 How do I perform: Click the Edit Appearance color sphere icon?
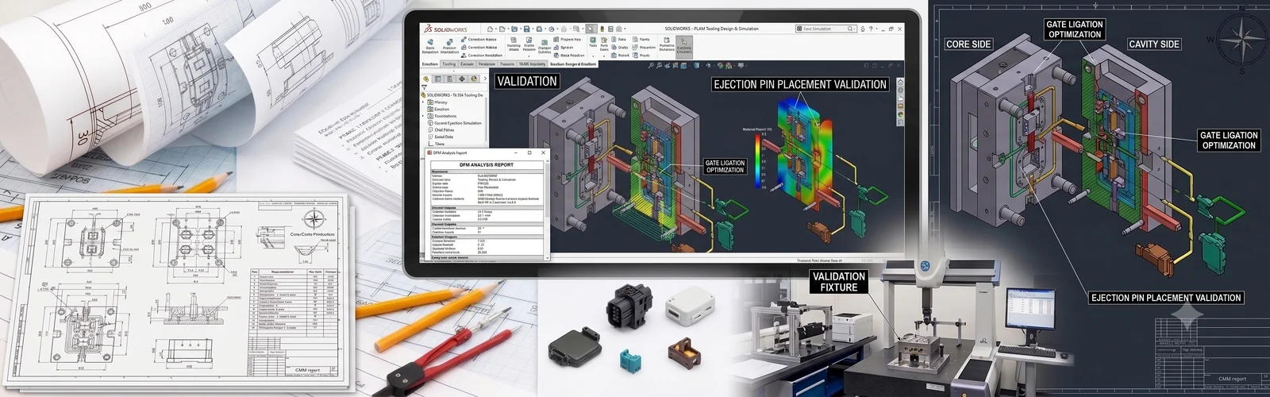[720, 65]
